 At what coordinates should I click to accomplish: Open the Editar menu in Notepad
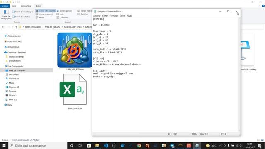105,16
